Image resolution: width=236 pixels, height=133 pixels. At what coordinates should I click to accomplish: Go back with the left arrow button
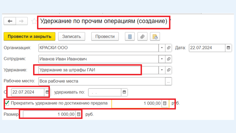[x=10, y=21]
